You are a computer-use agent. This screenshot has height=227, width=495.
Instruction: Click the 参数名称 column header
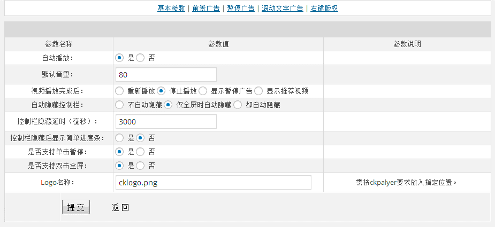(59, 44)
